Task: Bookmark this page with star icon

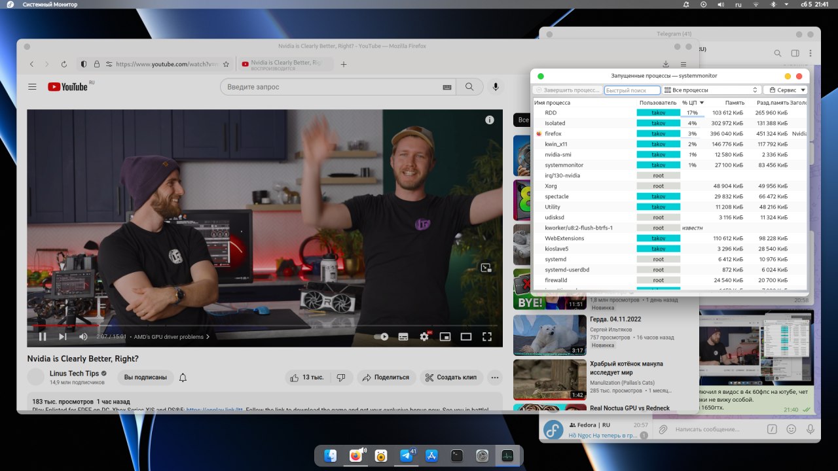Action: [x=226, y=64]
